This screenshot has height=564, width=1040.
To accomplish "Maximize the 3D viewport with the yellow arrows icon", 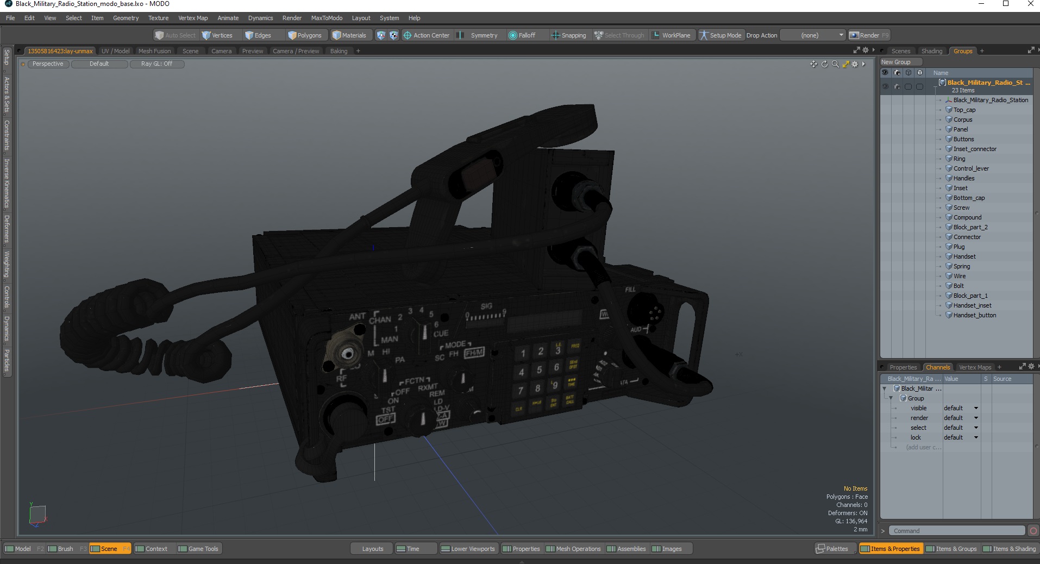I will 845,64.
